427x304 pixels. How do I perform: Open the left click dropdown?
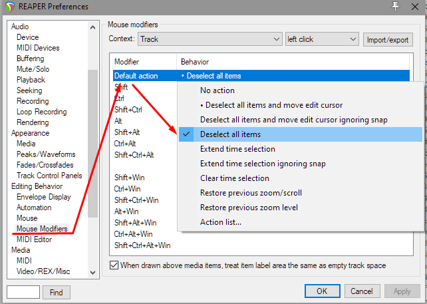click(321, 39)
